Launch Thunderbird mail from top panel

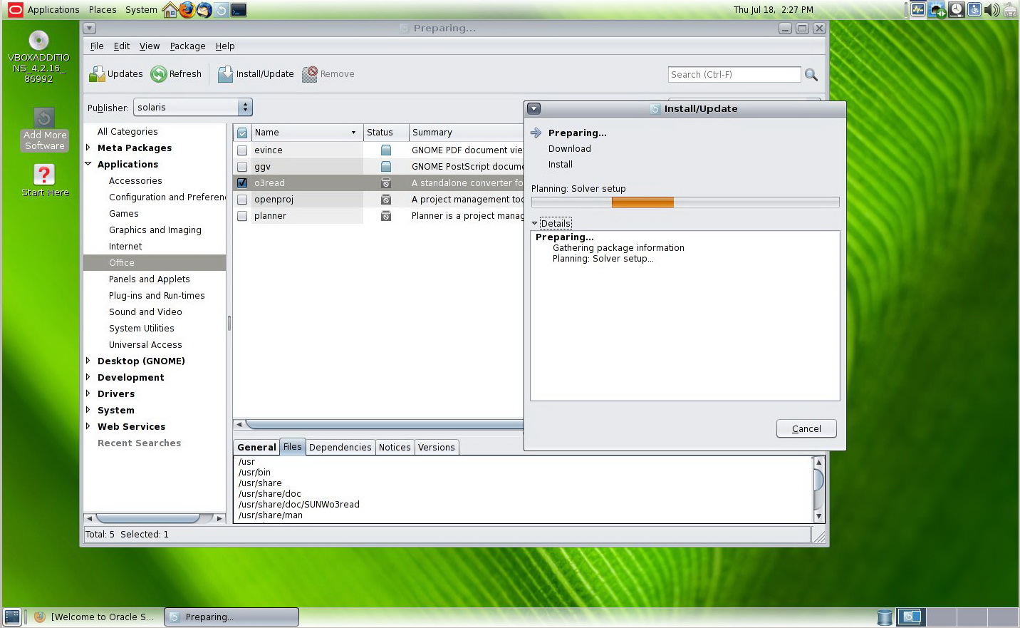tap(204, 10)
